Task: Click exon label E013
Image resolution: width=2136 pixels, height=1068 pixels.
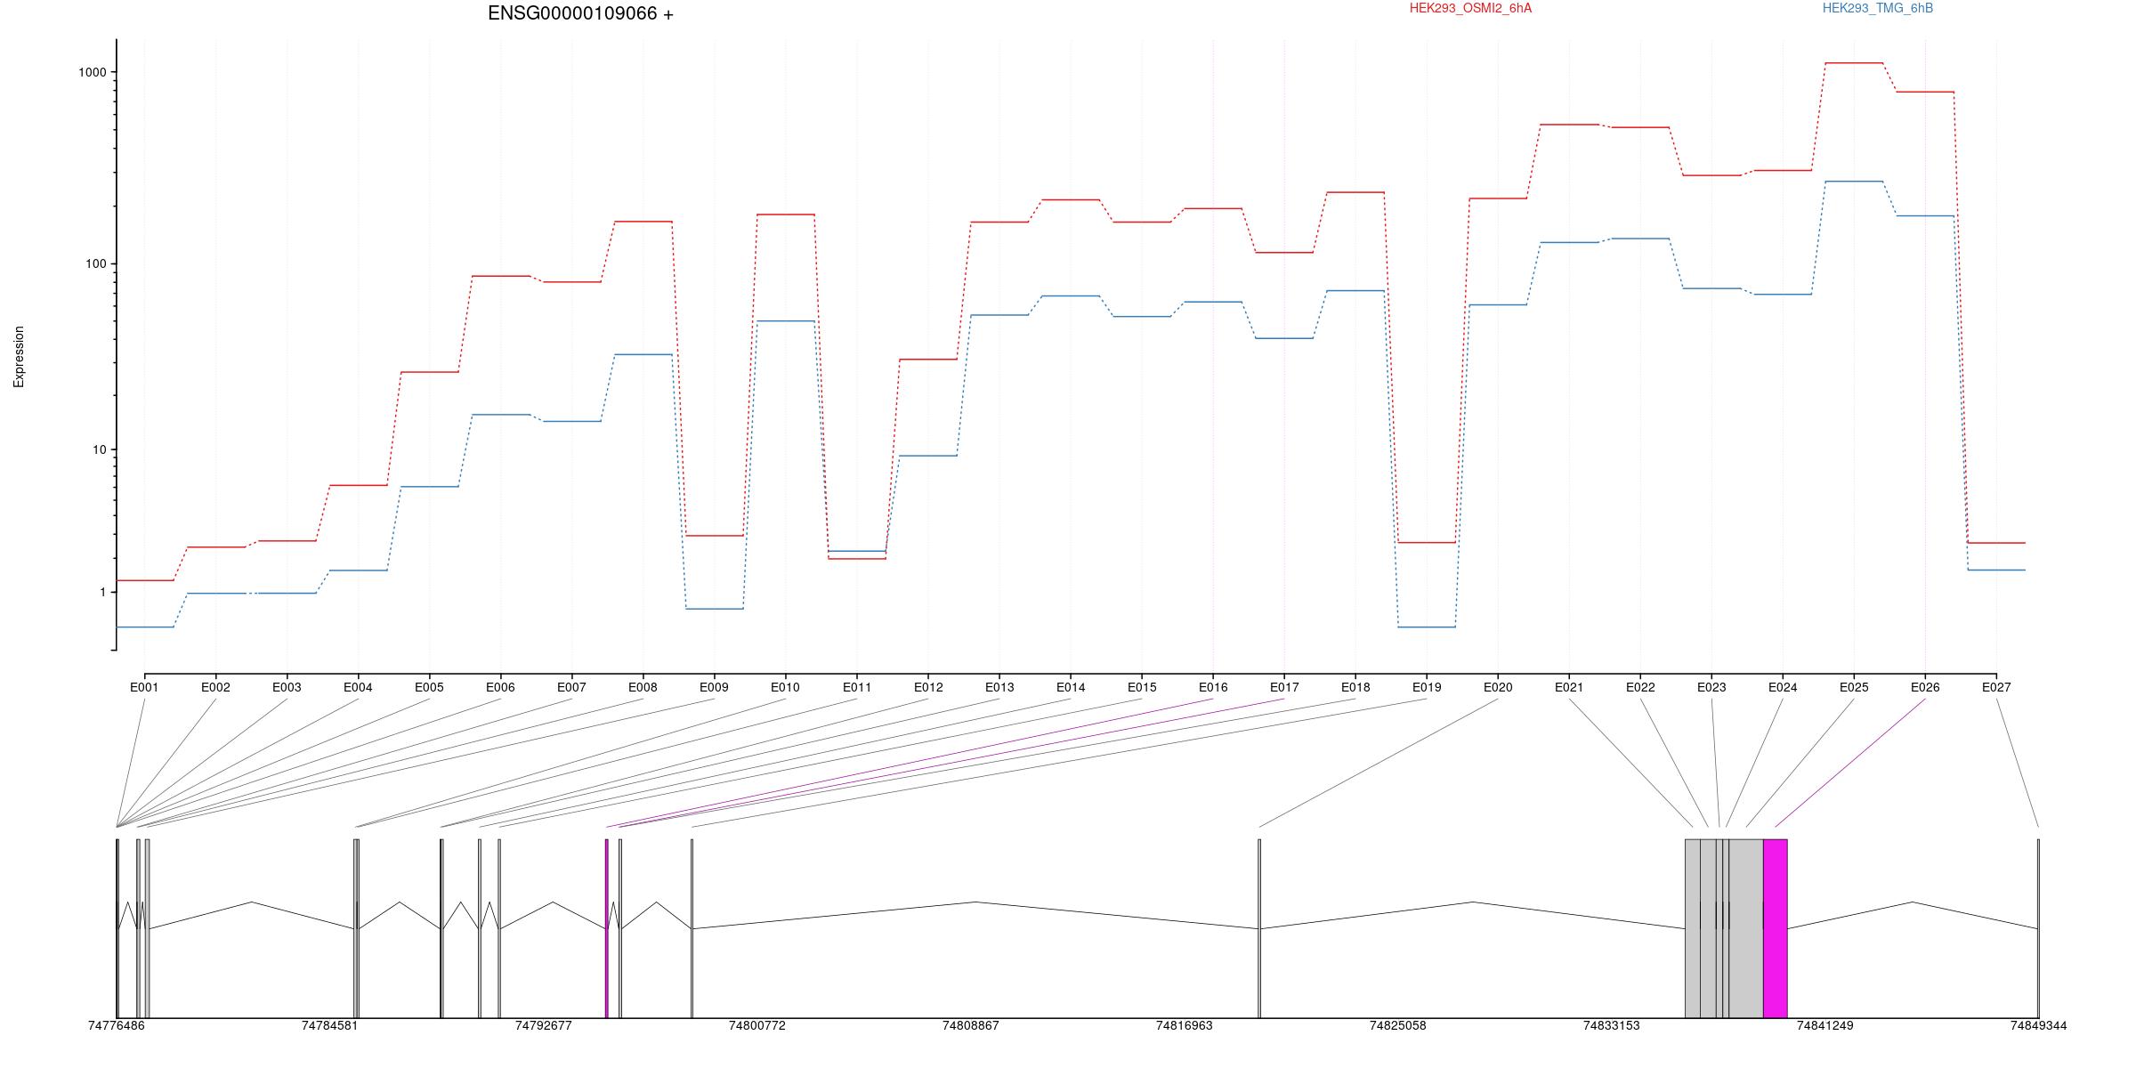Action: (x=999, y=688)
